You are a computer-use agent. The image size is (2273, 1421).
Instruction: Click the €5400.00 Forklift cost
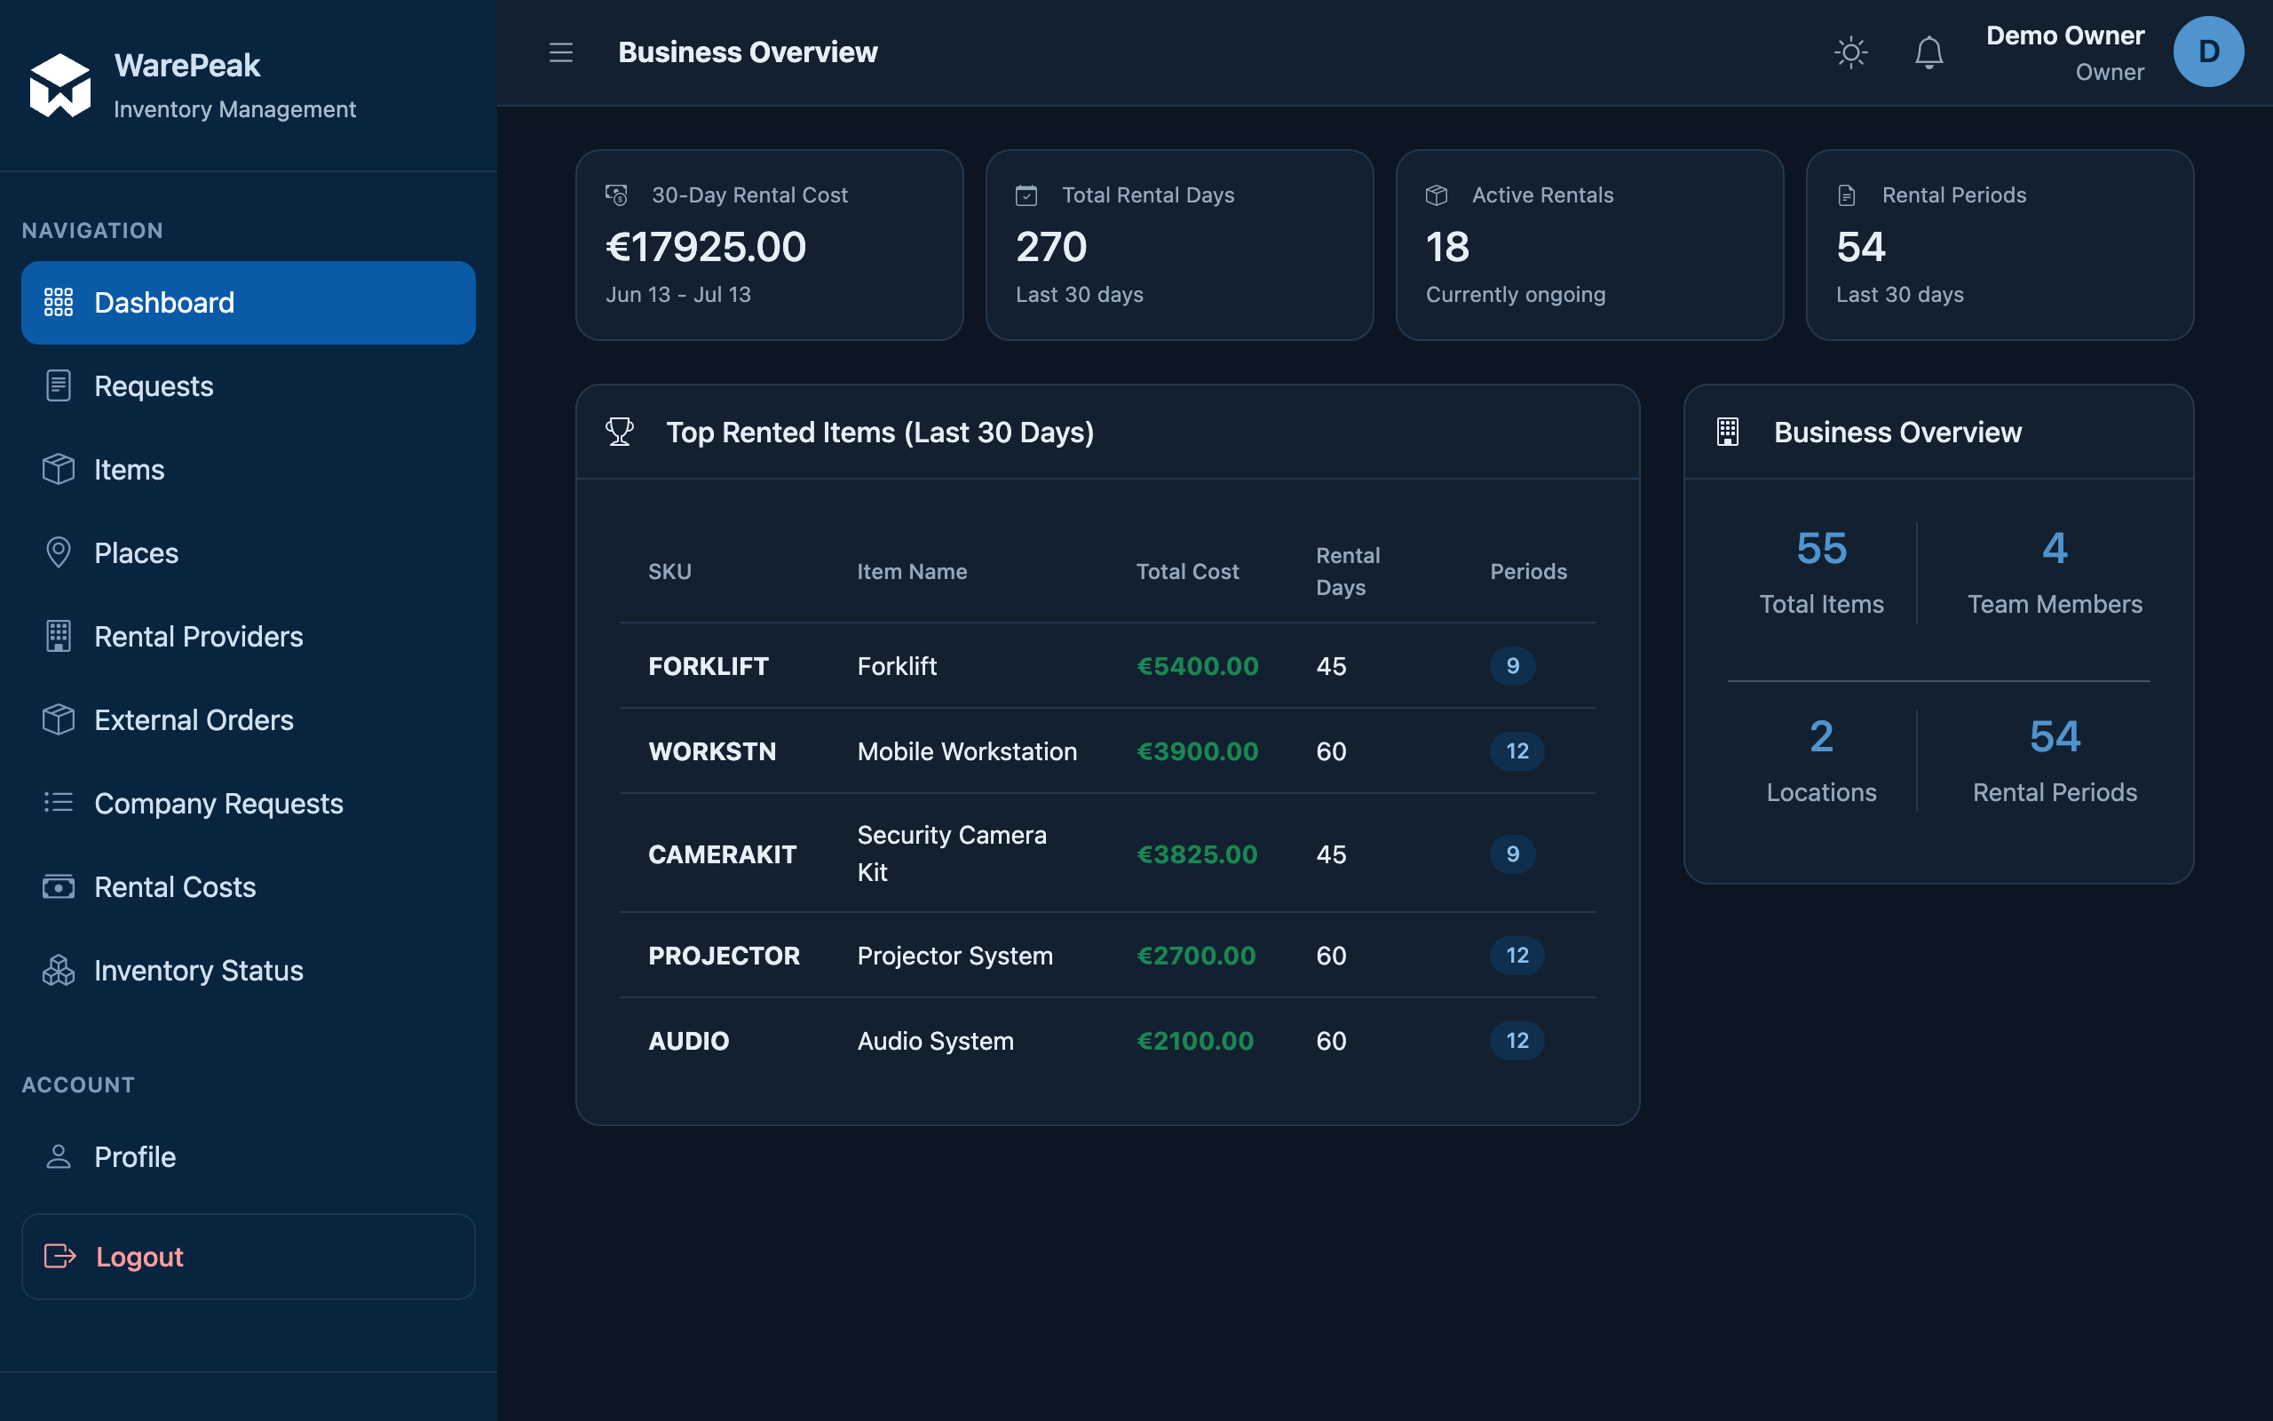click(x=1197, y=665)
